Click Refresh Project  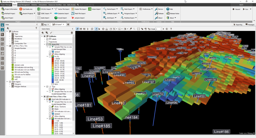point(8,13)
